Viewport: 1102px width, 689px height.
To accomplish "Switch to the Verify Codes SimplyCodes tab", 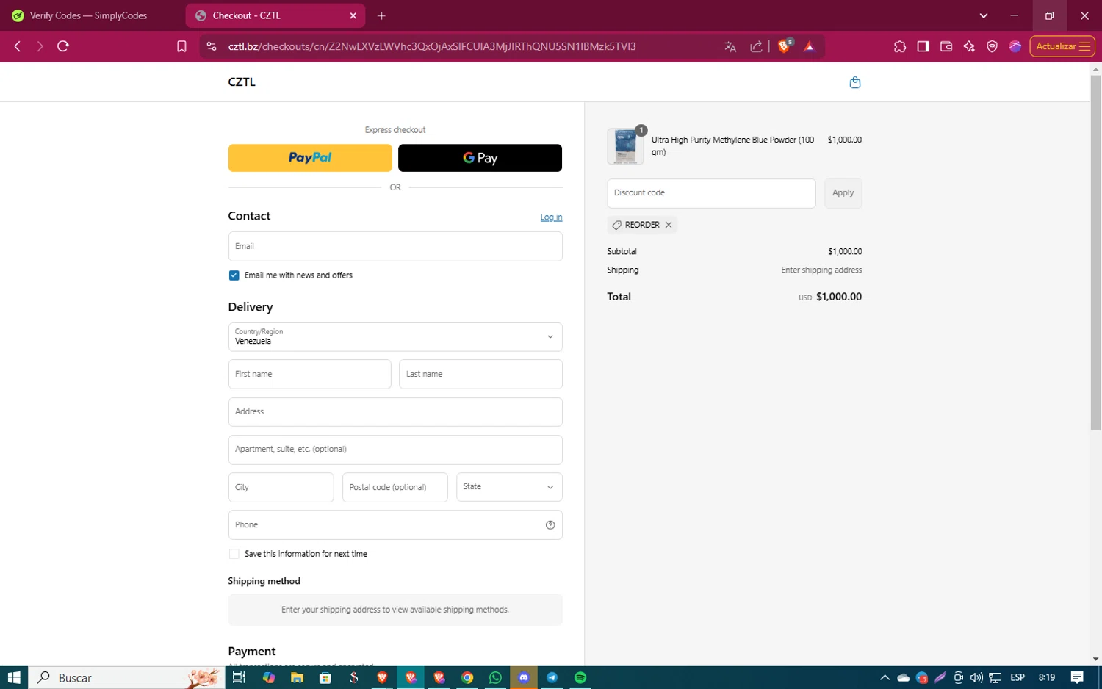I will click(88, 15).
